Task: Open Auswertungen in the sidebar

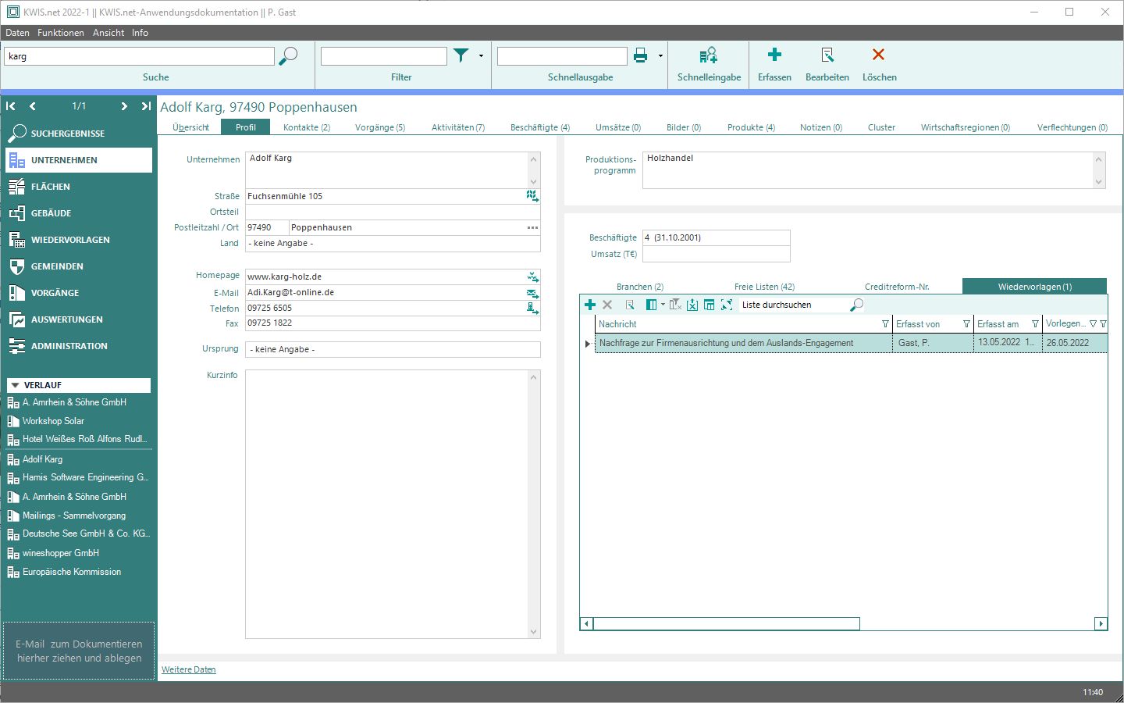Action: [x=78, y=319]
